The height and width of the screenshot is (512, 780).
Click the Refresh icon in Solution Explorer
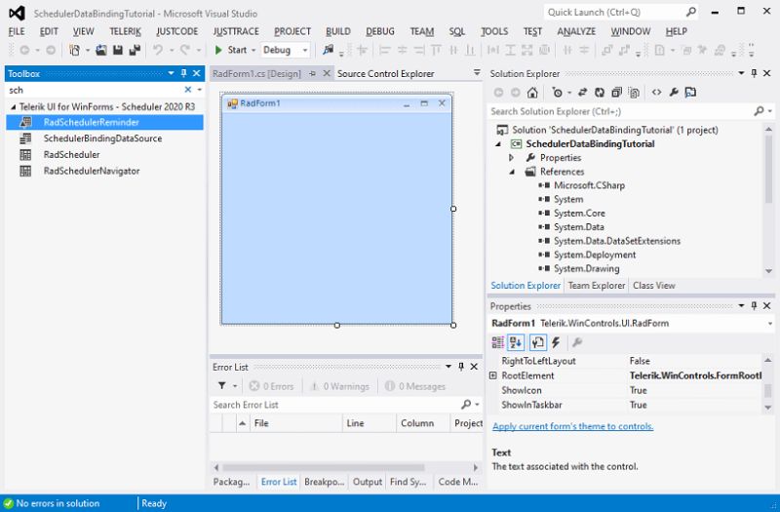tap(600, 93)
